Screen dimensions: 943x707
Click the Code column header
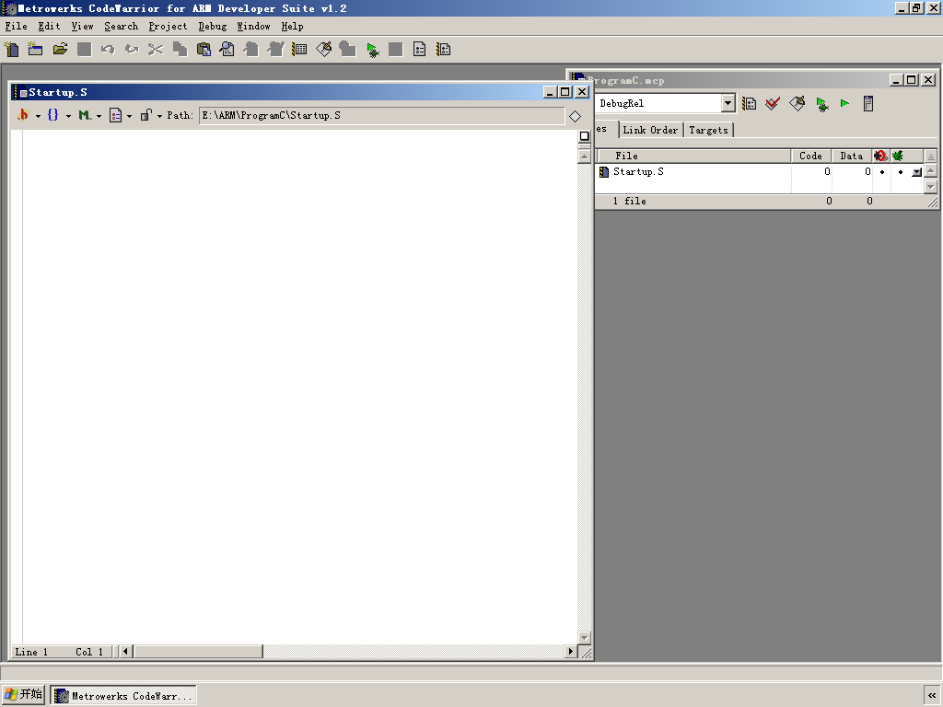[x=810, y=156]
